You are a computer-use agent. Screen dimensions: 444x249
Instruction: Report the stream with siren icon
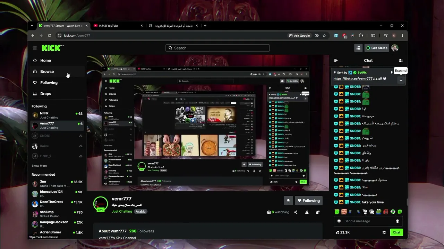tap(307, 212)
